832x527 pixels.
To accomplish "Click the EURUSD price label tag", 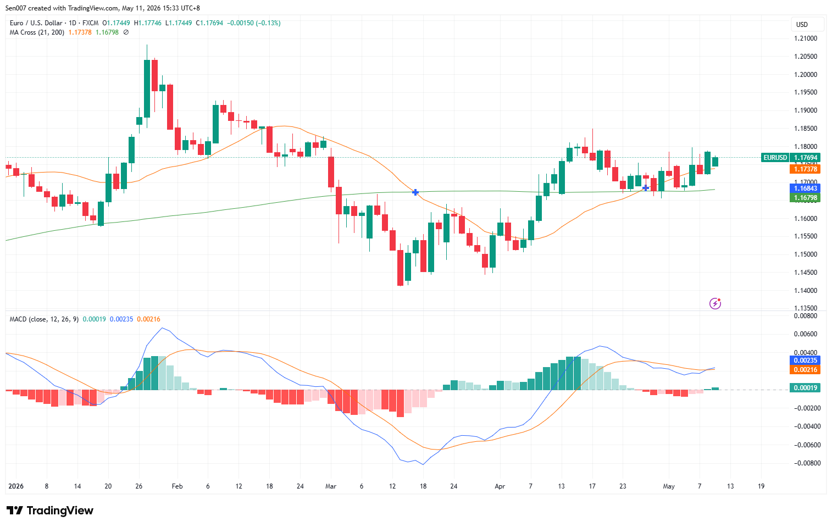I will click(775, 158).
